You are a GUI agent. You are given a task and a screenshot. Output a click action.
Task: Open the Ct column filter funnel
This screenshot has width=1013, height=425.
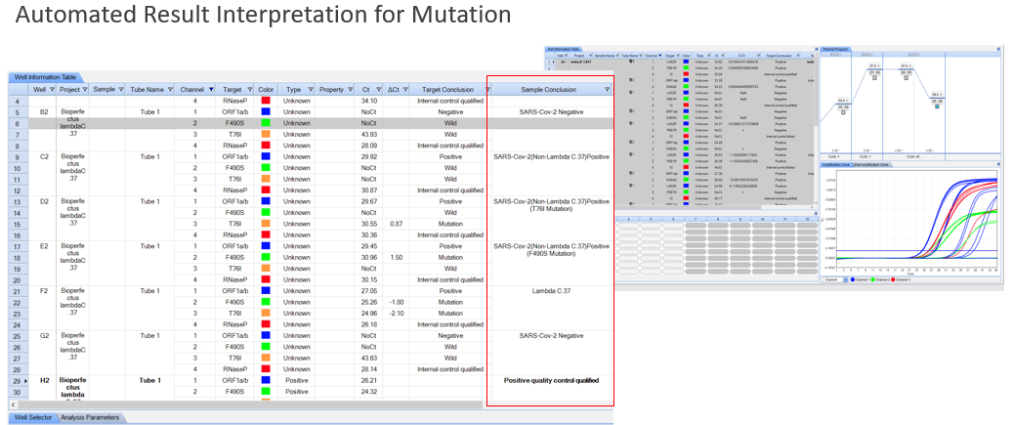click(x=378, y=90)
